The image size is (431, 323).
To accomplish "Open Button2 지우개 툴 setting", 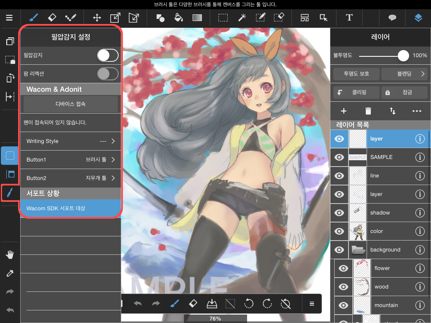I will (71, 178).
